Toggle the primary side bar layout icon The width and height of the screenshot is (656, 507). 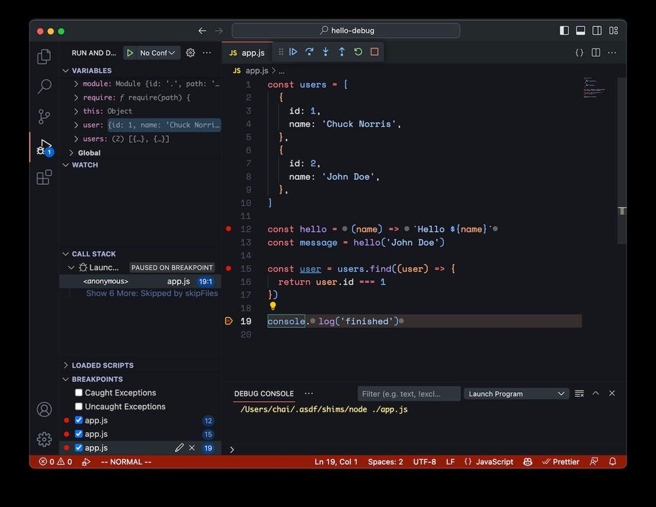tap(564, 31)
